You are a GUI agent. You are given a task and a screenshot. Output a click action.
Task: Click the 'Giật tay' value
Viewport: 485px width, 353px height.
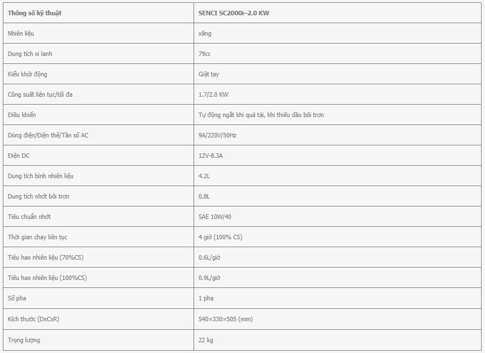pos(209,74)
